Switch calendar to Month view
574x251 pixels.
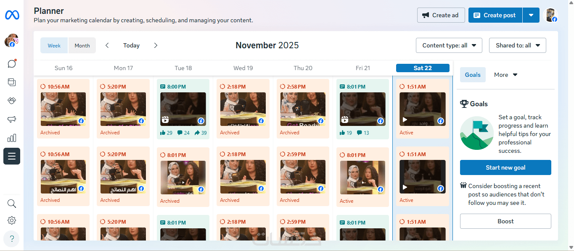coord(82,45)
